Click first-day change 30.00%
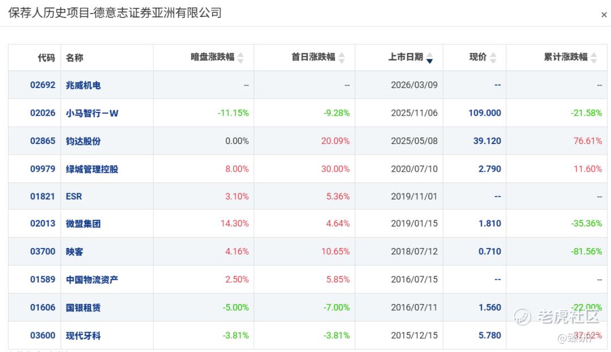The height and width of the screenshot is (352, 611). 335,169
